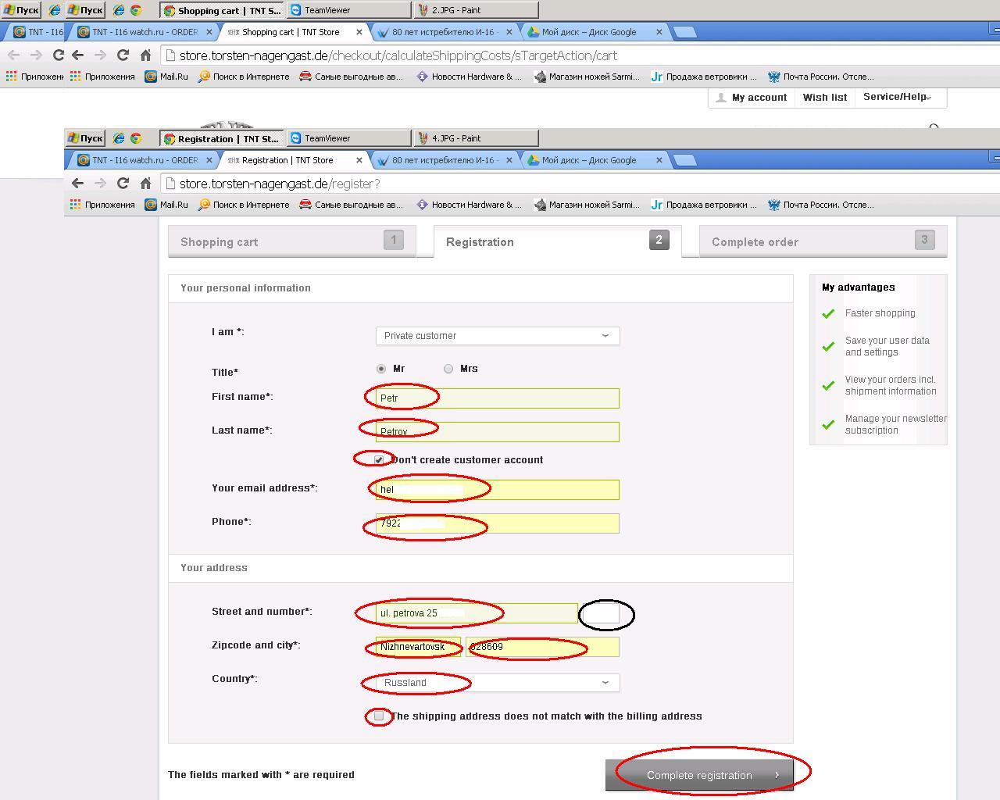Close the Shopping cart | TNT Store browser tab
Screen dimensions: 1000x800
[359, 32]
